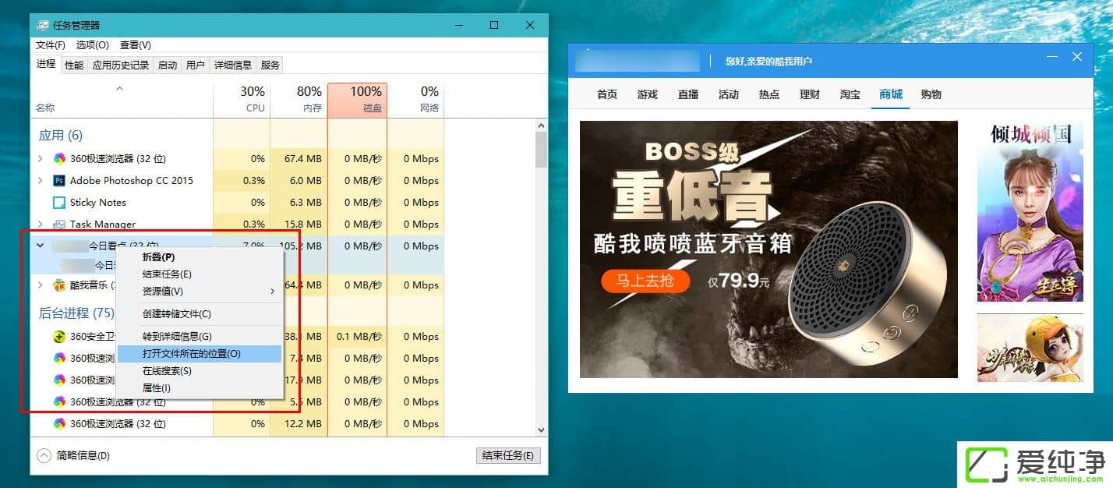Click the 360极速浏览器 icon under 应用
The height and width of the screenshot is (488, 1113).
click(59, 159)
